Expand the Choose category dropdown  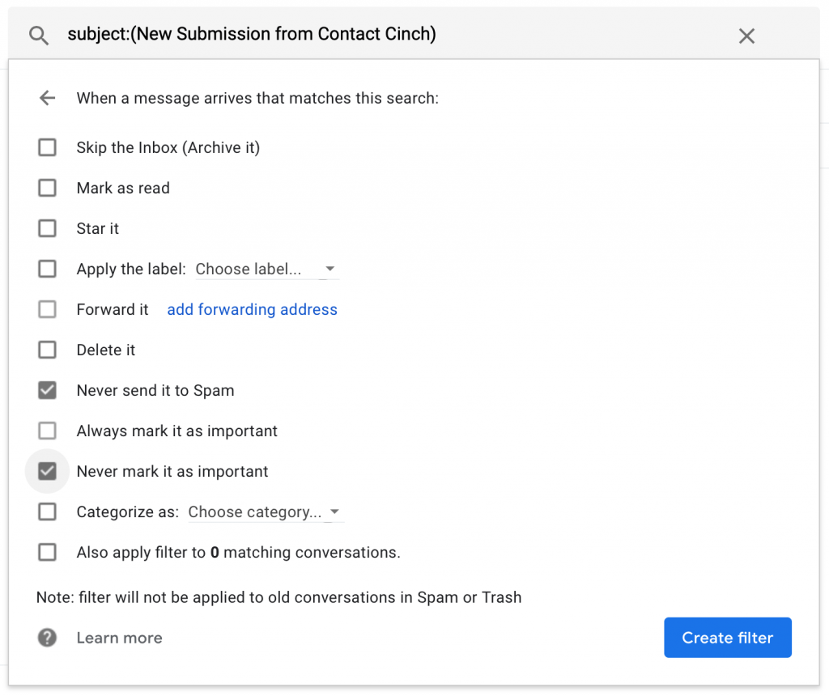(x=264, y=512)
